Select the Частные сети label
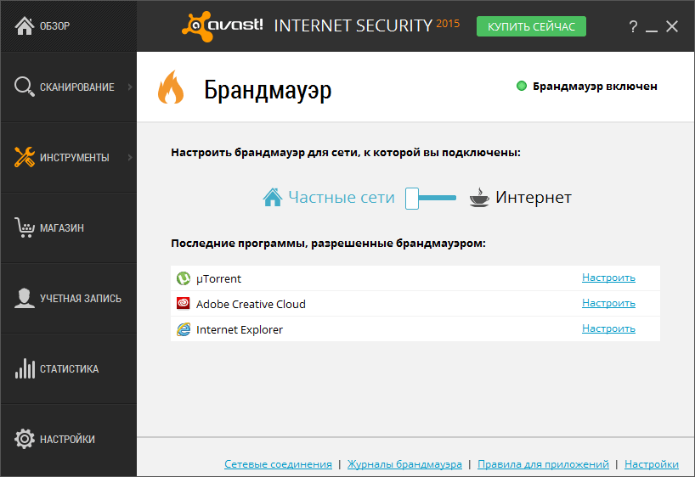Viewport: 695px width, 477px height. (x=342, y=197)
